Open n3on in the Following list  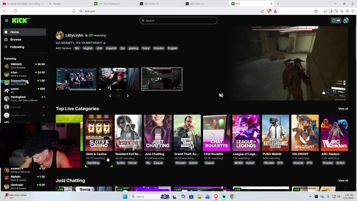click(25, 74)
